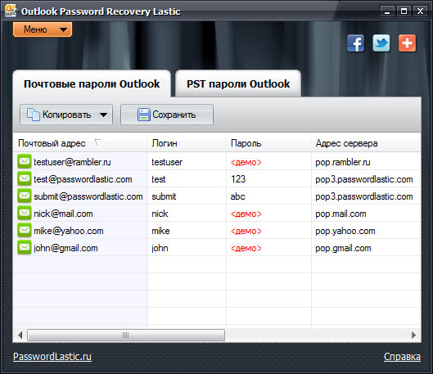Select Почтовые пароли Outlook tab
Screen dimensions: 433x374
click(x=92, y=84)
